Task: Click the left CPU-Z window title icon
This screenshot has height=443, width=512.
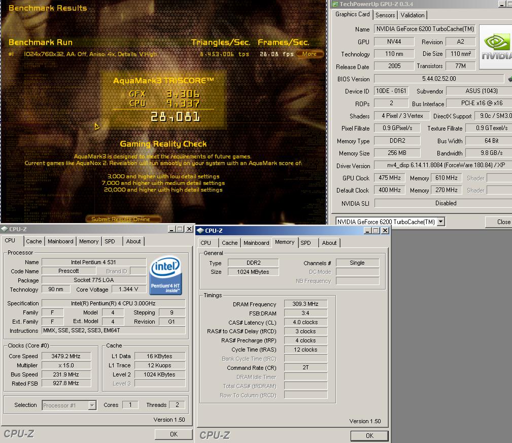Action: [4, 229]
